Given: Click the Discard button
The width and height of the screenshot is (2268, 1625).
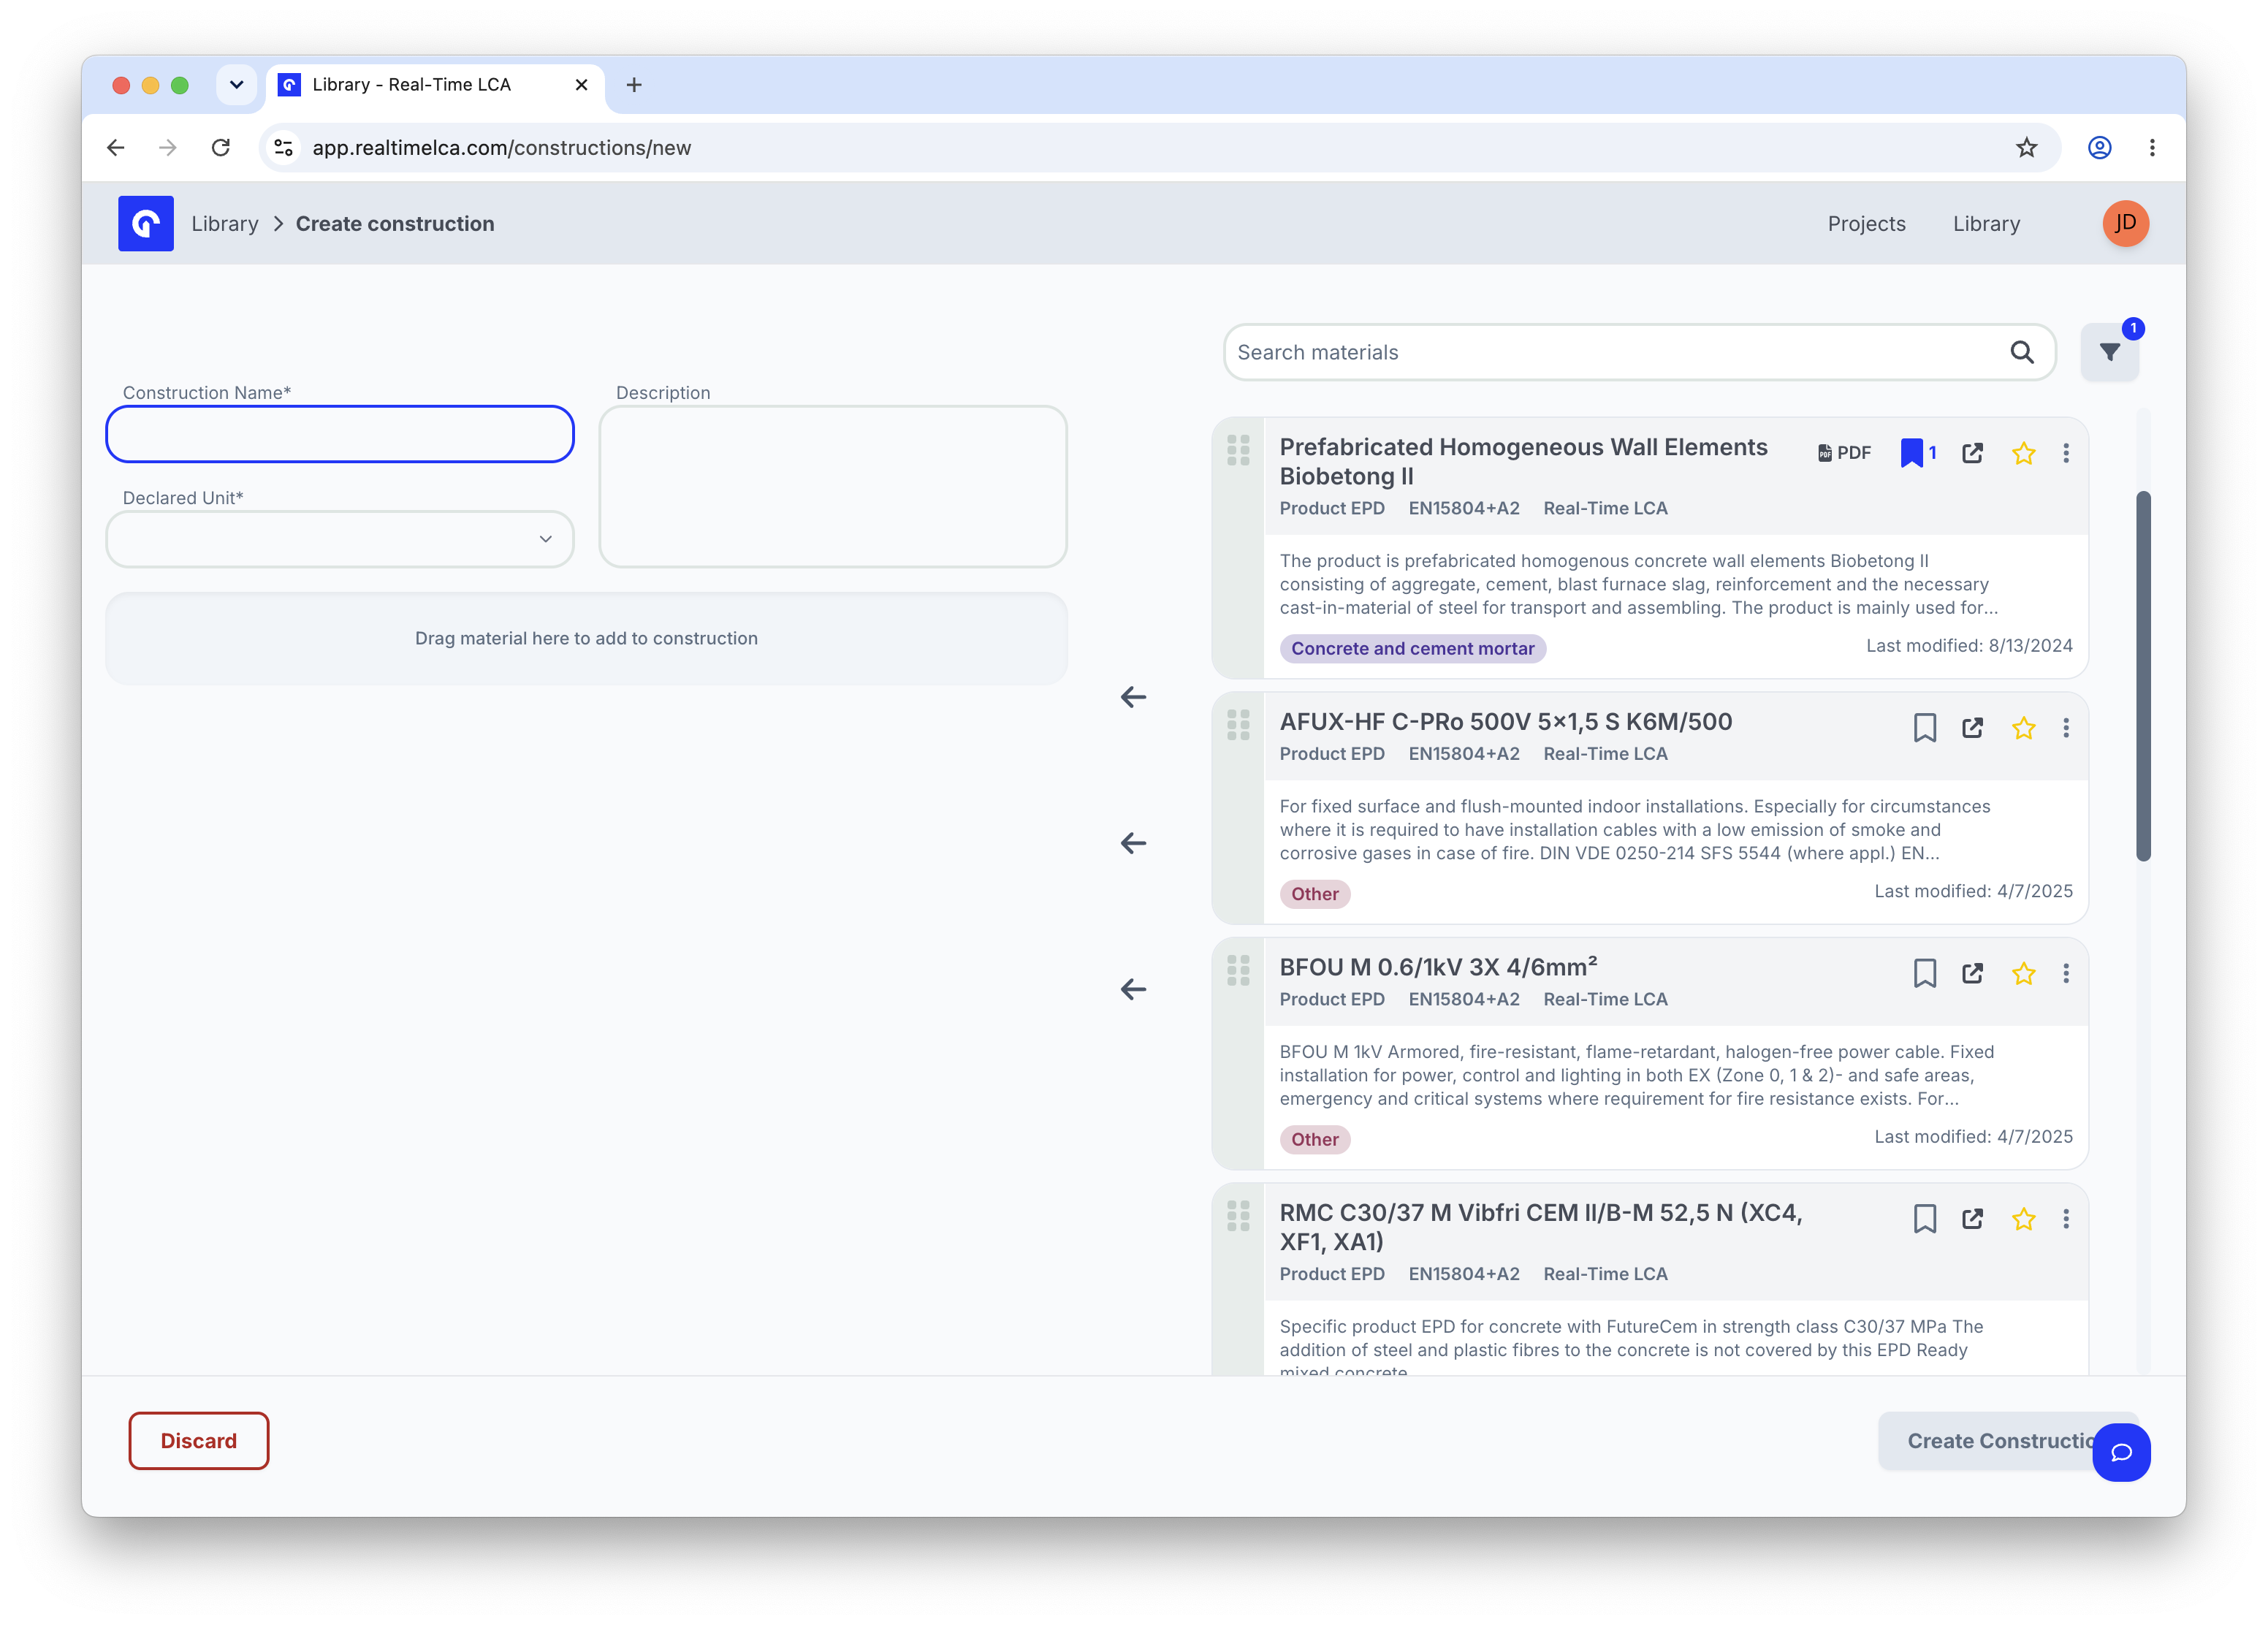Looking at the screenshot, I should tap(199, 1441).
